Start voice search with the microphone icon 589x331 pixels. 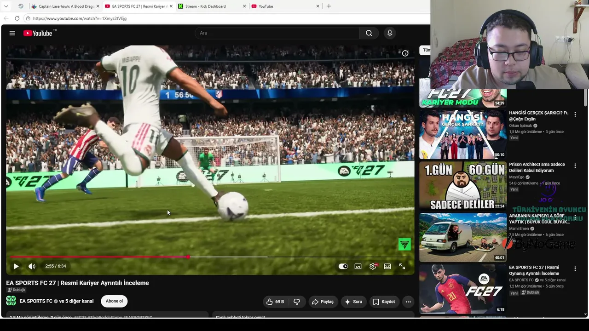390,33
